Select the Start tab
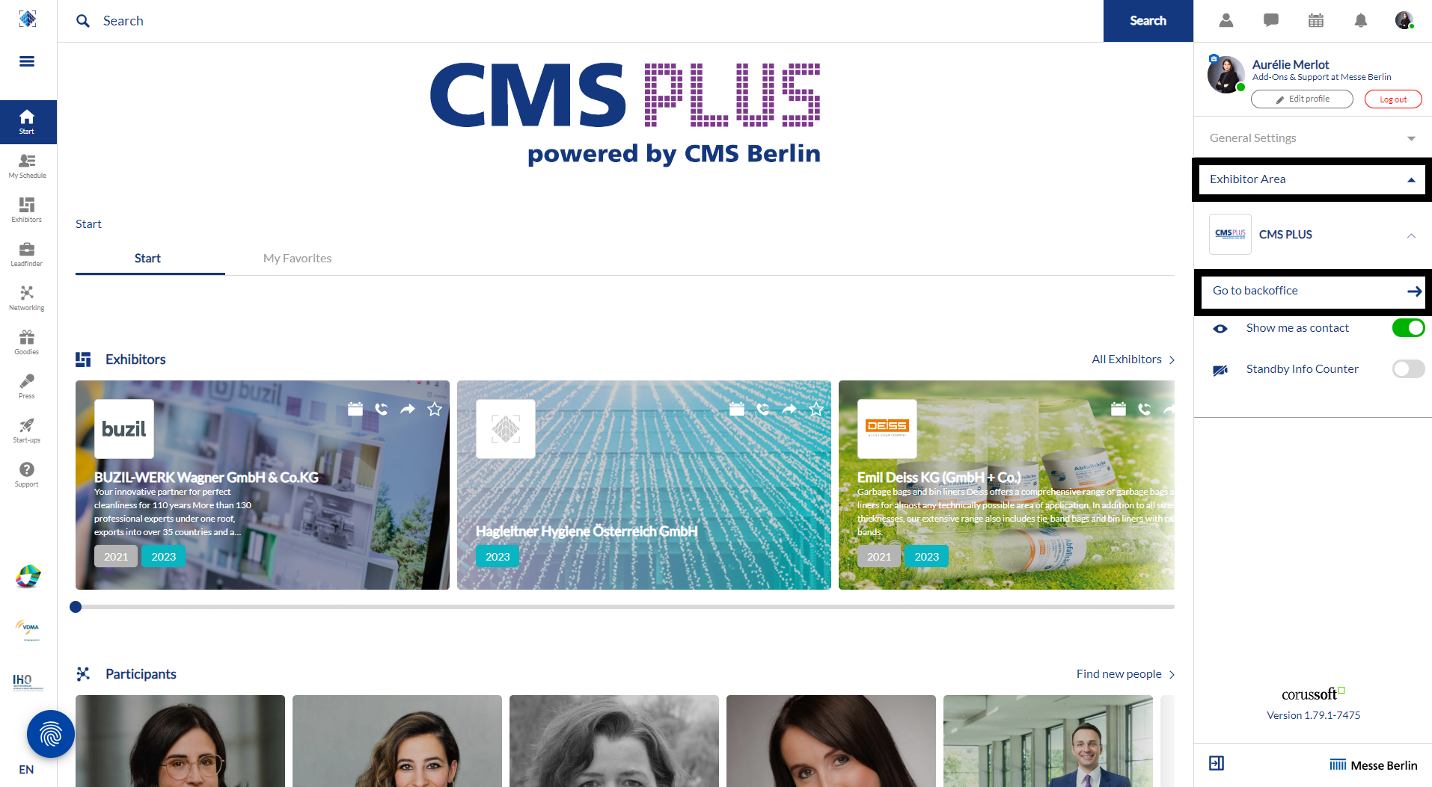The image size is (1432, 787). point(147,259)
